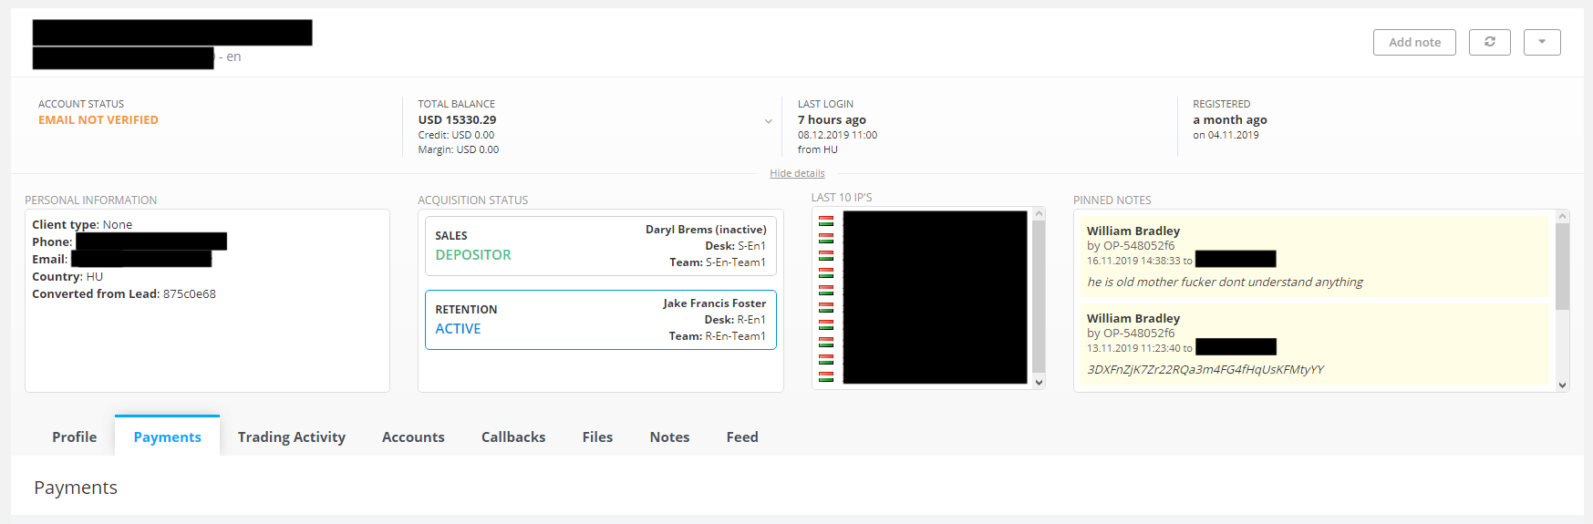The image size is (1593, 524).
Task: Click the '7 hours ago' last login value
Action: 832,119
